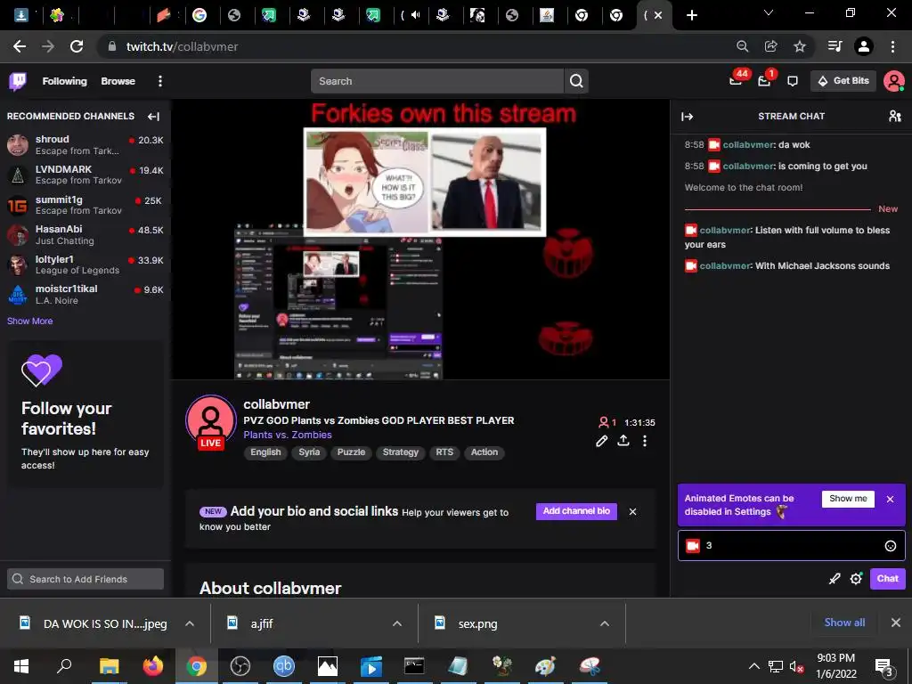The height and width of the screenshot is (684, 912).
Task: Click the English tag
Action: [x=265, y=452]
